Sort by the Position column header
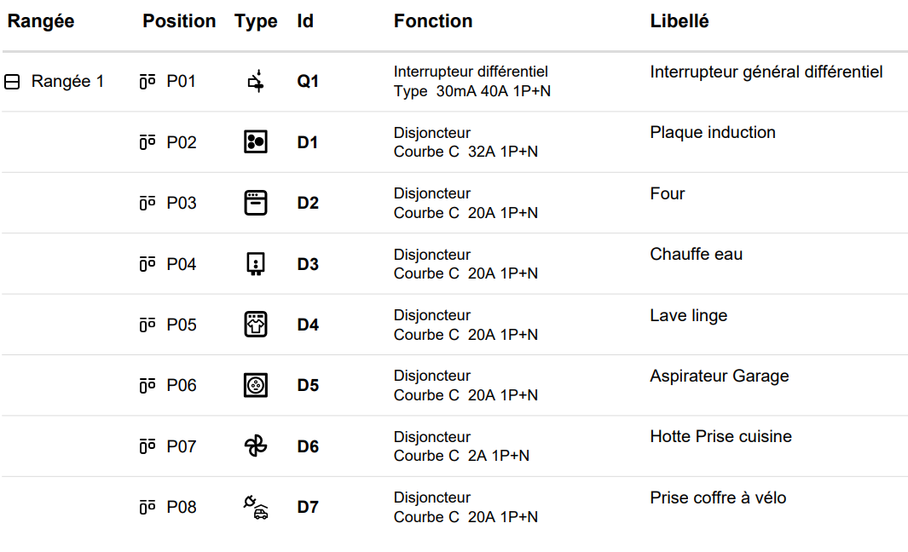The width and height of the screenshot is (908, 552). click(179, 21)
